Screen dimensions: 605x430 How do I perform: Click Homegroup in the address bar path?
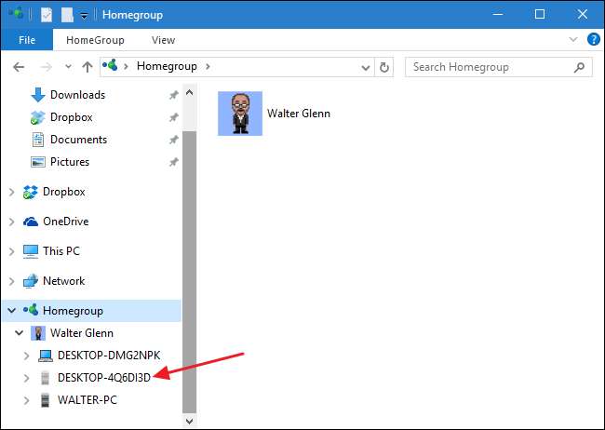(x=167, y=66)
